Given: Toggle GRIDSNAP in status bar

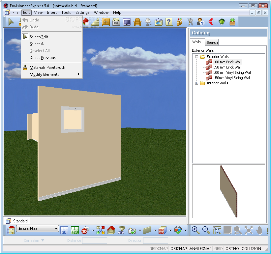Looking at the screenshot, I should (x=159, y=248).
